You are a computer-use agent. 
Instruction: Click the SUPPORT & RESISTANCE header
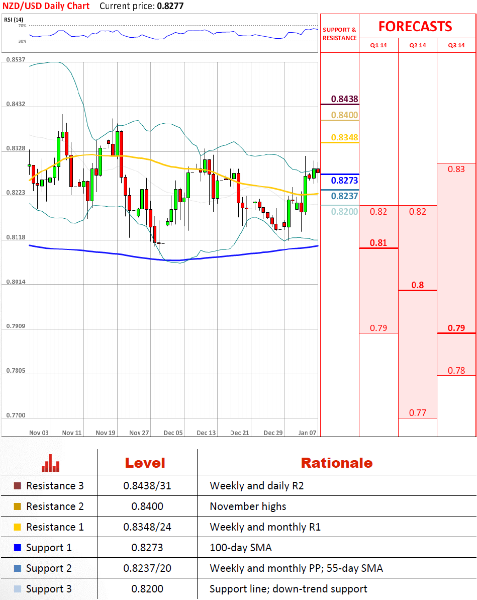pyautogui.click(x=339, y=34)
